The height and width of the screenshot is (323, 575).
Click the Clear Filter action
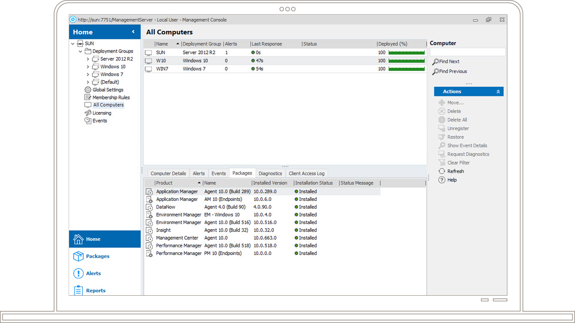coord(456,162)
